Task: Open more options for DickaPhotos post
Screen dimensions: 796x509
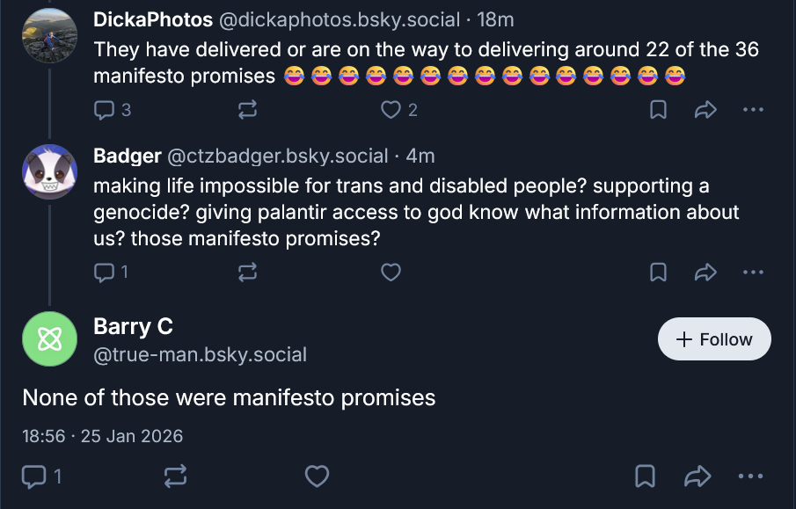Action: tap(753, 110)
